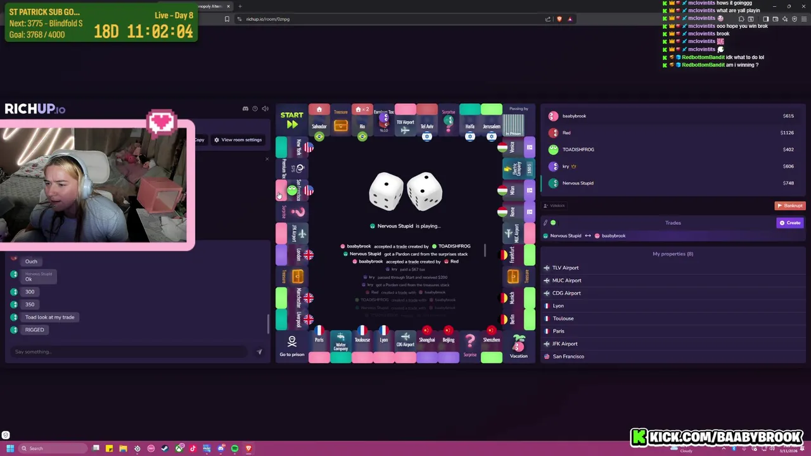Open Toulouse in My properties

click(673, 319)
